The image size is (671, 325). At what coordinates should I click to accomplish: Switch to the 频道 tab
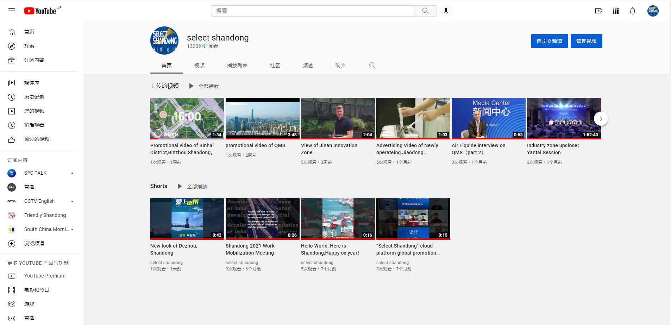point(308,65)
